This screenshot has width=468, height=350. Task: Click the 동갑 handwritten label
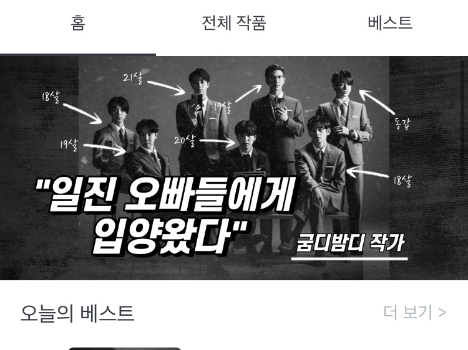pyautogui.click(x=402, y=123)
